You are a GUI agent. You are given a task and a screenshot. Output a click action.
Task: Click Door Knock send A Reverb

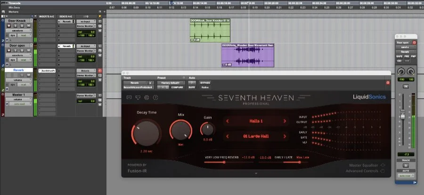click(66, 21)
